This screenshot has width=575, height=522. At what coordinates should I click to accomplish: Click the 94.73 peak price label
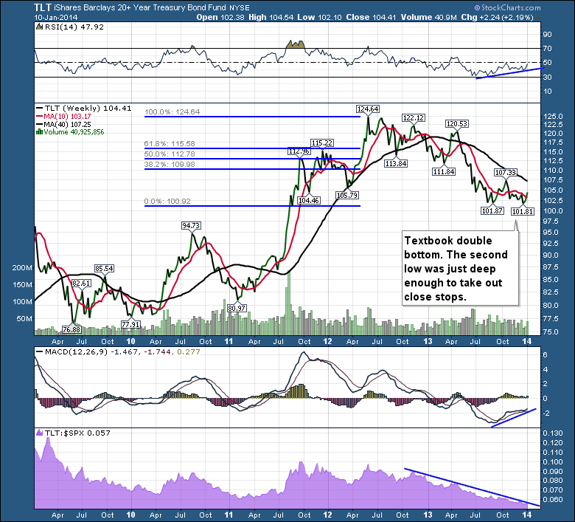191,225
